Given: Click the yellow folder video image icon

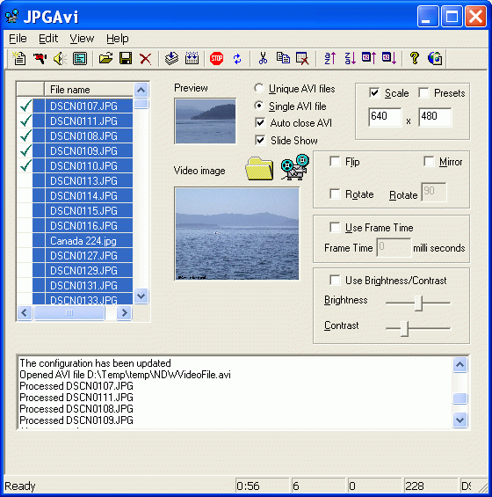Looking at the screenshot, I should tap(259, 169).
